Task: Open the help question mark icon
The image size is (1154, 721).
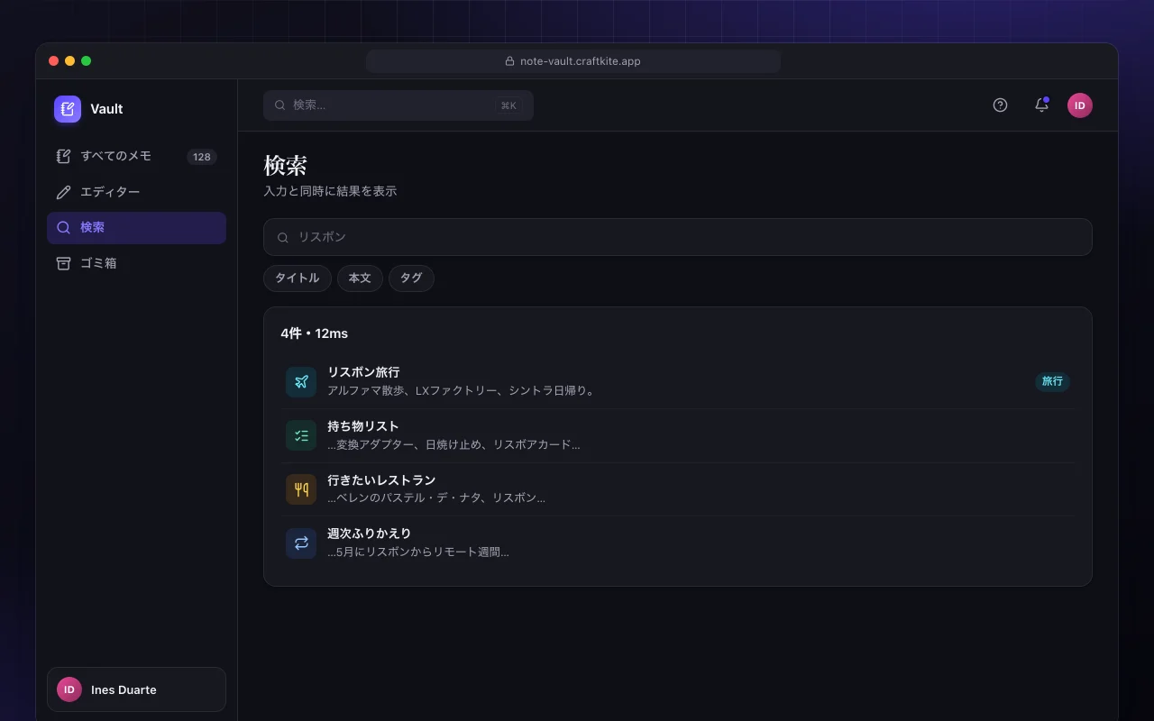Action: point(1000,105)
